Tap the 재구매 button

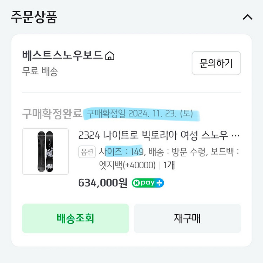187,218
